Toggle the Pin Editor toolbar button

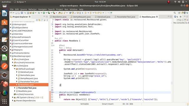(x=111, y=13)
